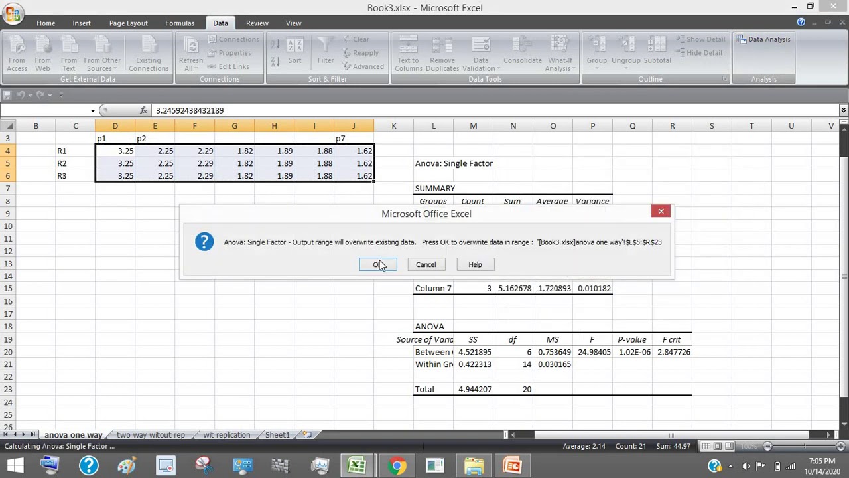The height and width of the screenshot is (478, 849).
Task: Open File Explorer folder in taskbar
Action: point(474,465)
